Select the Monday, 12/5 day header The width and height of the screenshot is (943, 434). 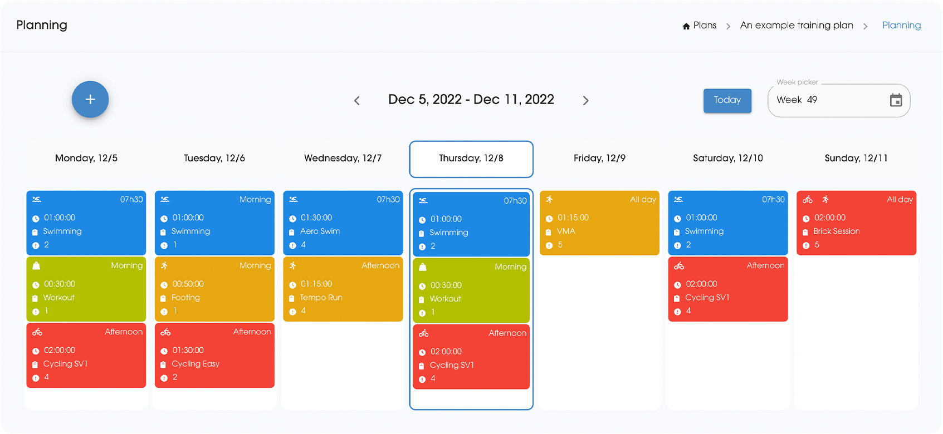point(86,159)
